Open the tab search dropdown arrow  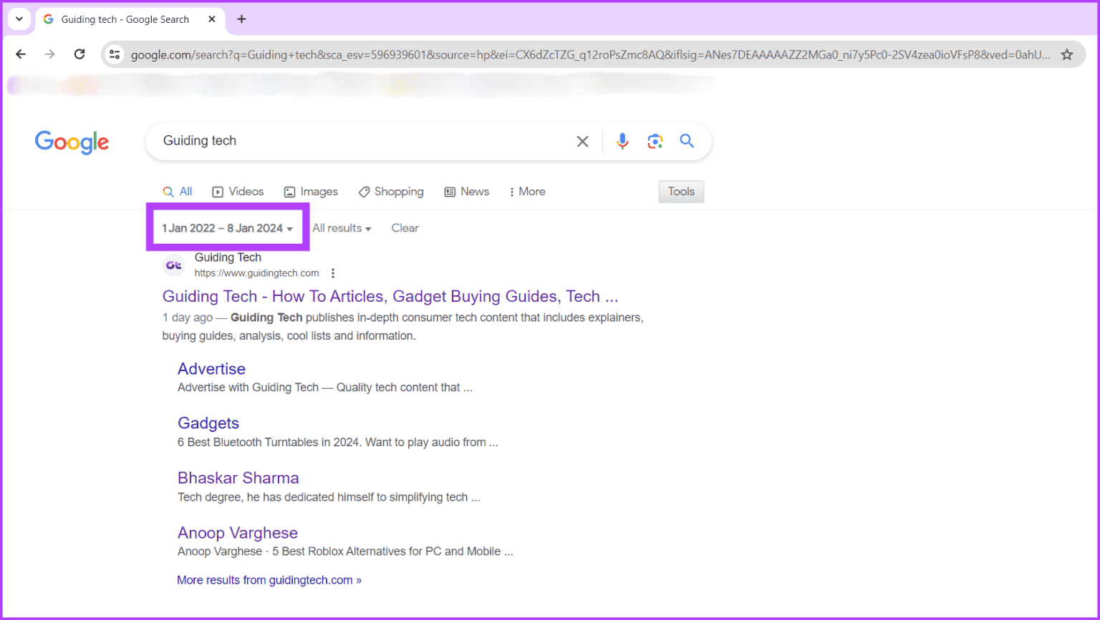(19, 19)
